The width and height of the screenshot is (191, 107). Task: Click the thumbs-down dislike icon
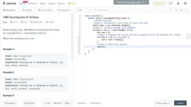click(x=22, y=22)
